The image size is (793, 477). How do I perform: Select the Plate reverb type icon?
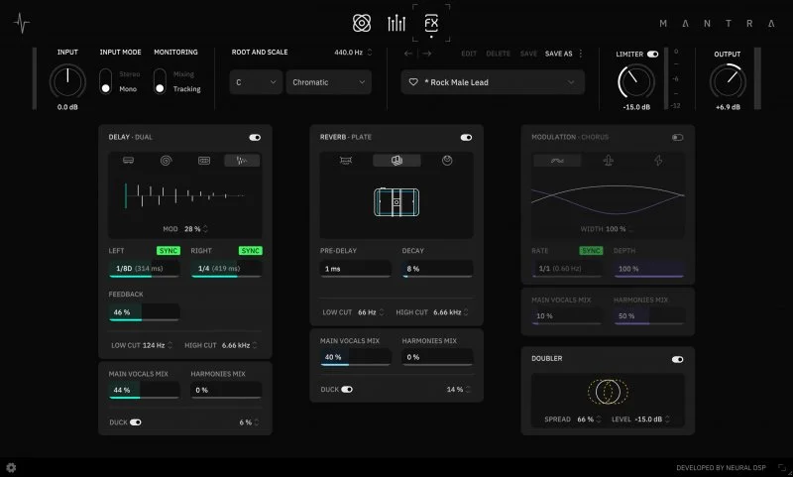click(x=396, y=161)
